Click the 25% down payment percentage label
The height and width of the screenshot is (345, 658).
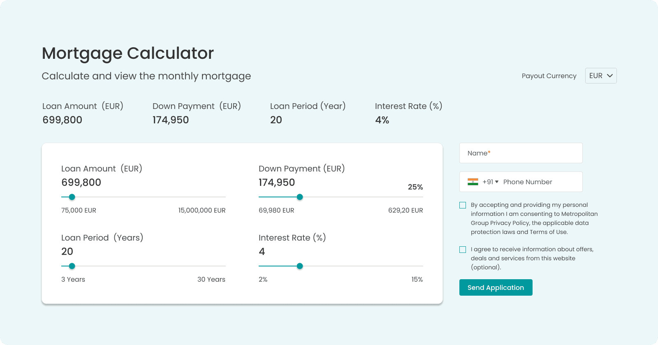pos(415,187)
